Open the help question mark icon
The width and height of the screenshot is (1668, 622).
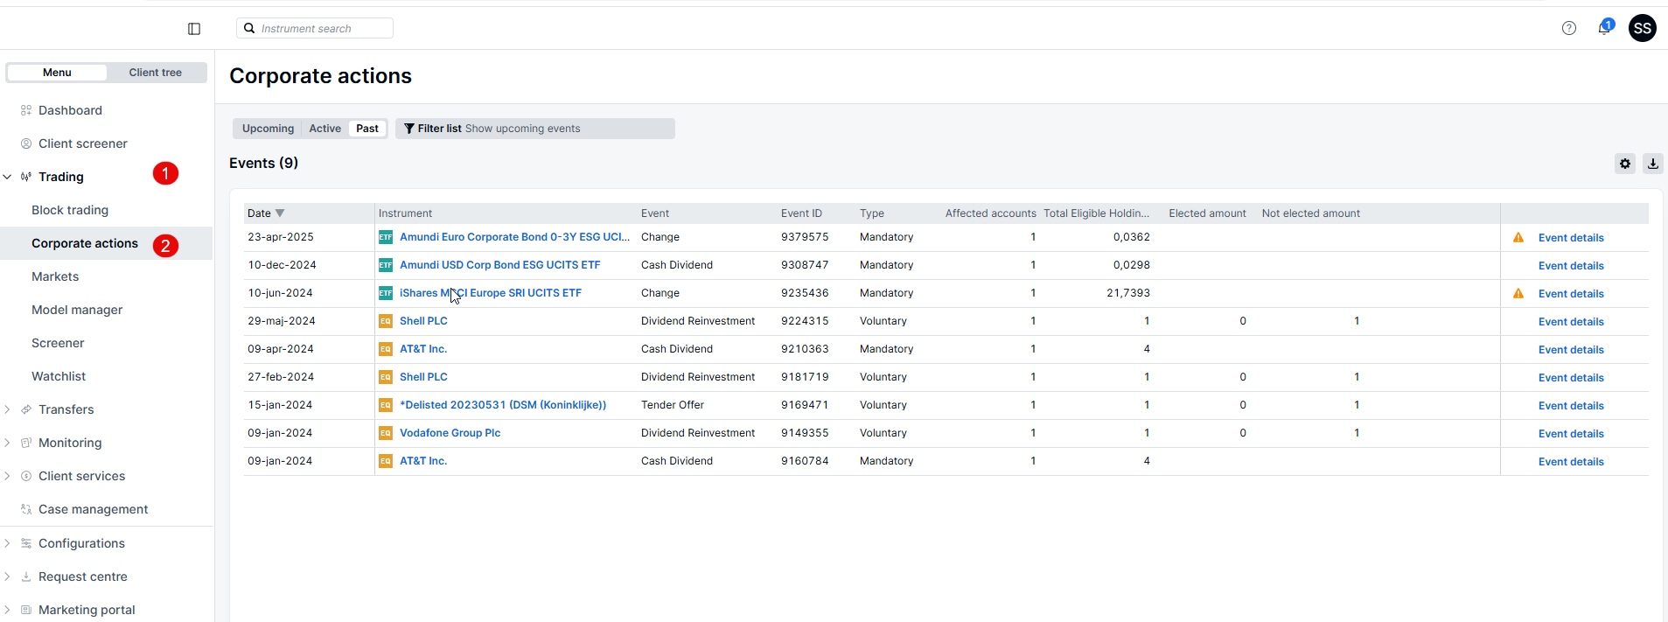(1568, 28)
